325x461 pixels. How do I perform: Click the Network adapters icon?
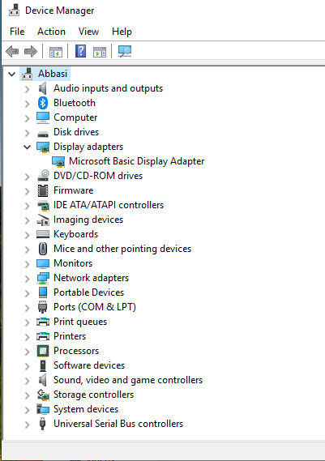click(x=43, y=278)
